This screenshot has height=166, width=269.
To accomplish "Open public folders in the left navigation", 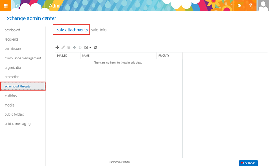I will 14,114.
